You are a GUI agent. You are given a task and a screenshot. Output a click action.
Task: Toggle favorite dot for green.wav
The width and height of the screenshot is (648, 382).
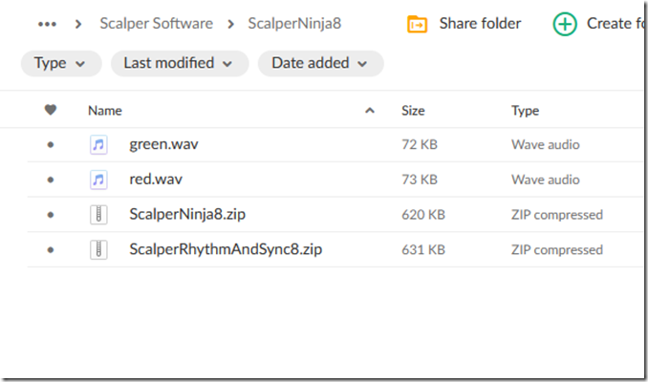pos(51,145)
